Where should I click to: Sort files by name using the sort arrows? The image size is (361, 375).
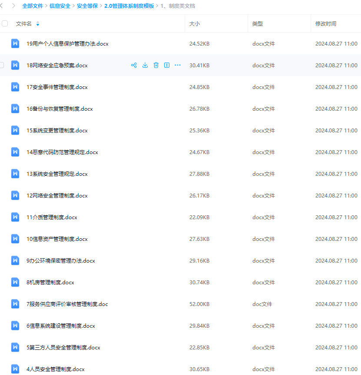[x=38, y=23]
